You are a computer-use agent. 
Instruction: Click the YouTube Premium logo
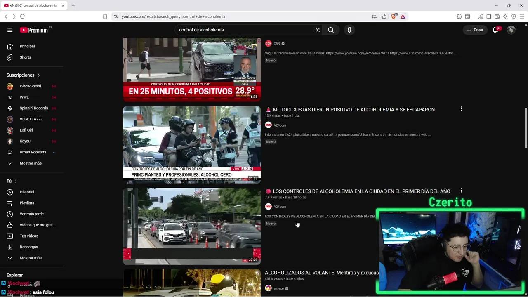click(34, 30)
